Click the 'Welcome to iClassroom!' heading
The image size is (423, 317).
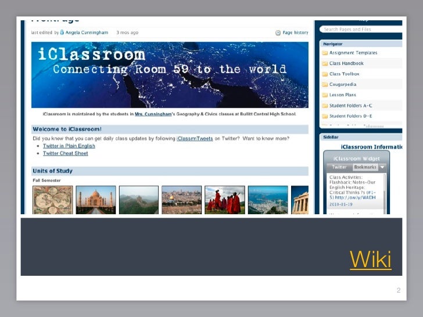click(x=67, y=129)
